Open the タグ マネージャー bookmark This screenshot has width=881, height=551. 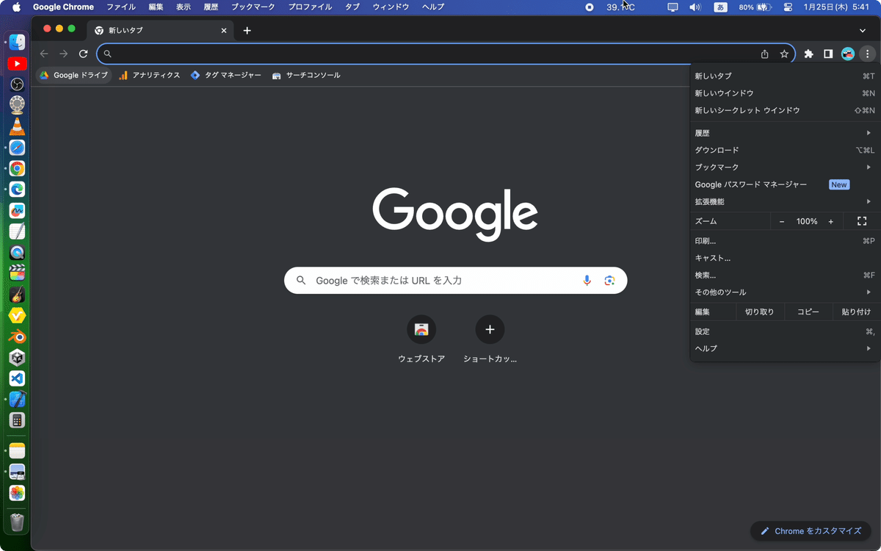click(x=225, y=75)
